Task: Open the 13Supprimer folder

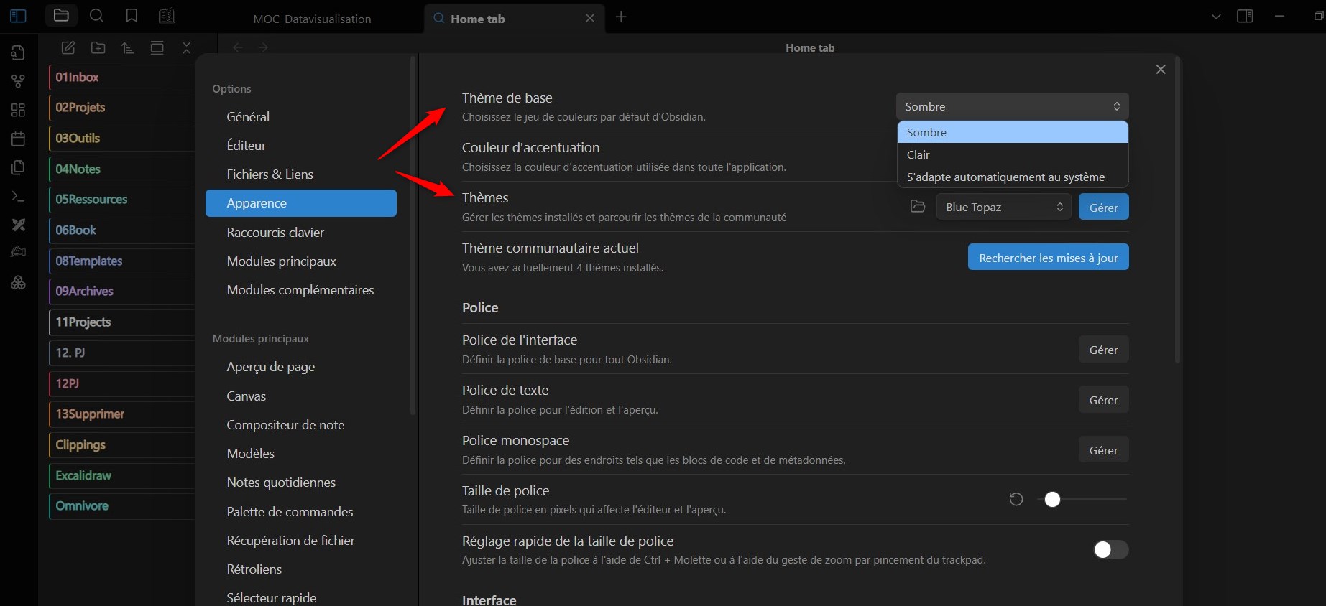Action: coord(121,414)
